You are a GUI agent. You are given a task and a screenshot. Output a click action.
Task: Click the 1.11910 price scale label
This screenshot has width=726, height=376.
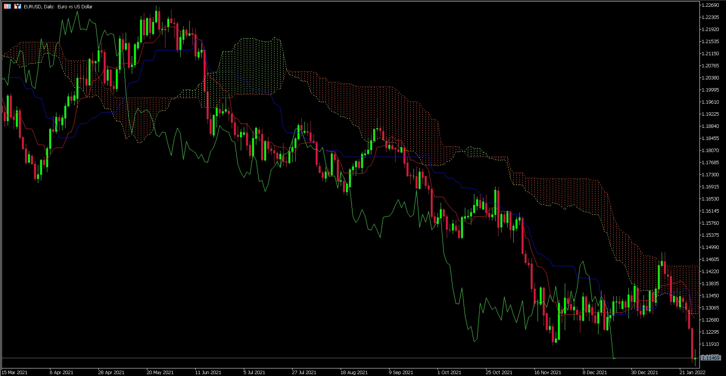pyautogui.click(x=710, y=344)
